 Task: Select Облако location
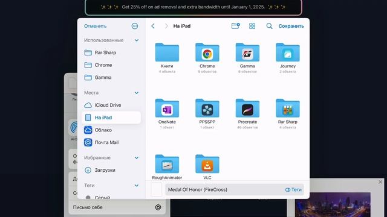pos(111,130)
